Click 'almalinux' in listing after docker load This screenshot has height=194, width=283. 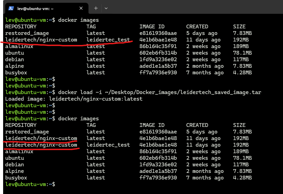19,151
